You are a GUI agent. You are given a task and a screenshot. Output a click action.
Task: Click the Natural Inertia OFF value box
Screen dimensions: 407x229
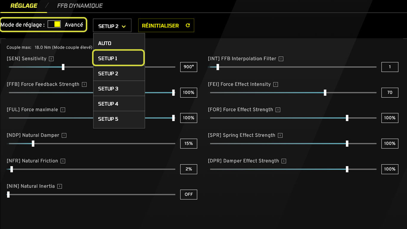tap(189, 194)
